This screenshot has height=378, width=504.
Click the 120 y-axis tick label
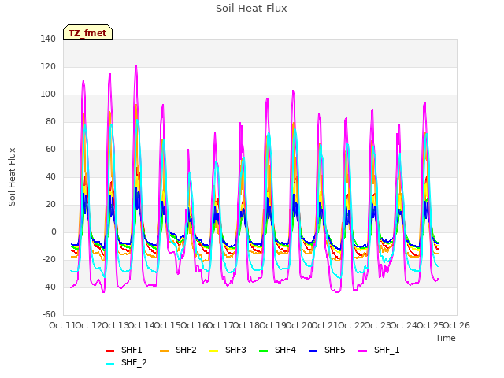pyautogui.click(x=48, y=66)
